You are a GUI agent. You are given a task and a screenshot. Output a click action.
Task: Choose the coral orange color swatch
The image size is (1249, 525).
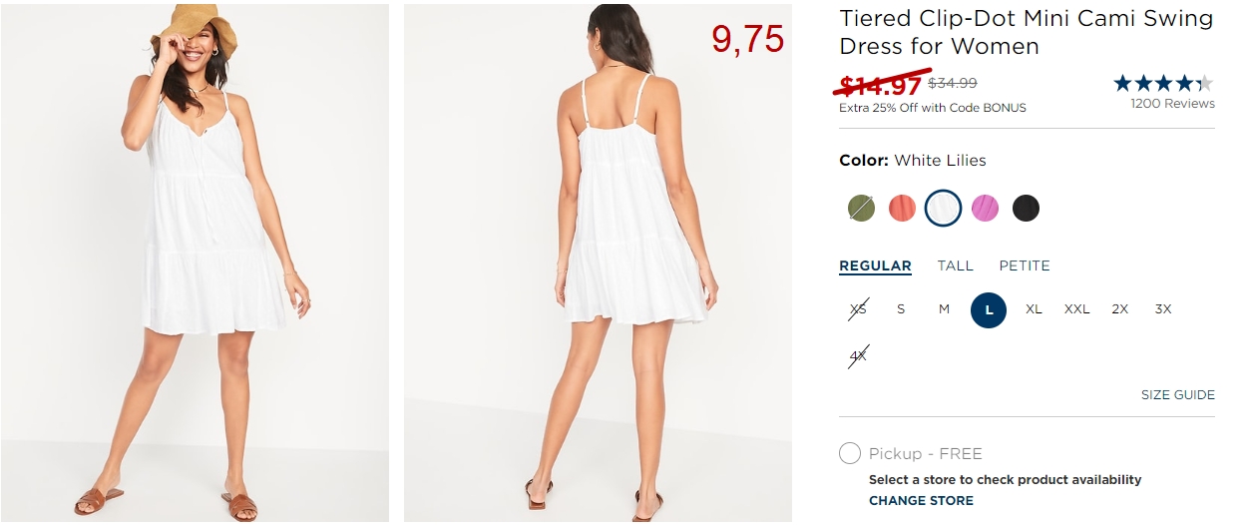point(902,208)
